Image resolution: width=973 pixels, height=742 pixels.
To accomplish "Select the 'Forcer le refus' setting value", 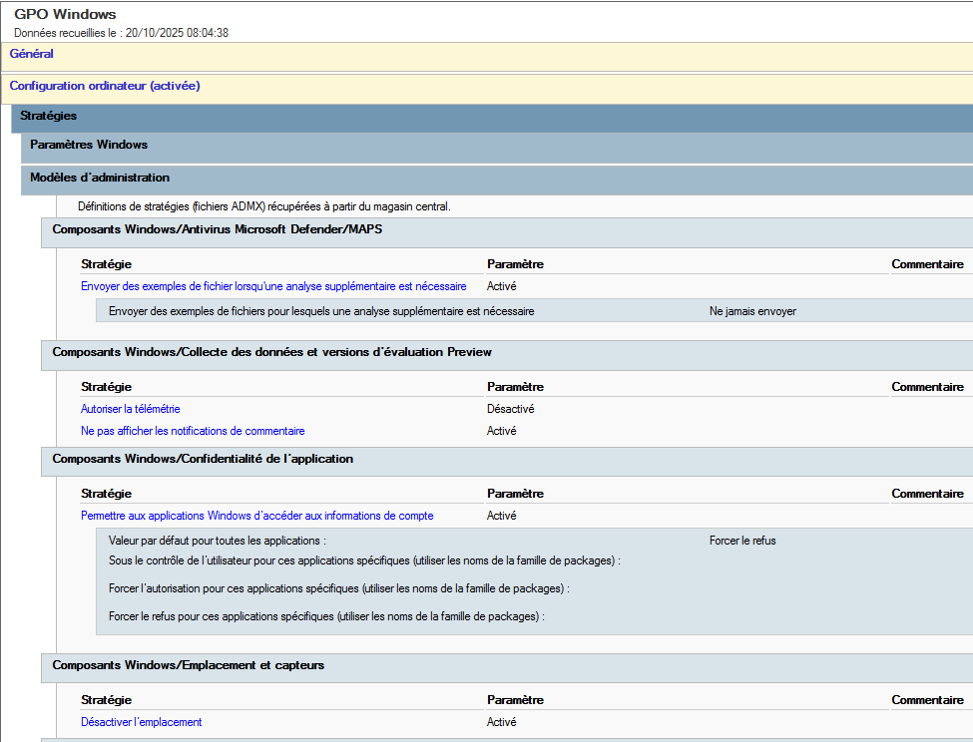I will pyautogui.click(x=742, y=541).
